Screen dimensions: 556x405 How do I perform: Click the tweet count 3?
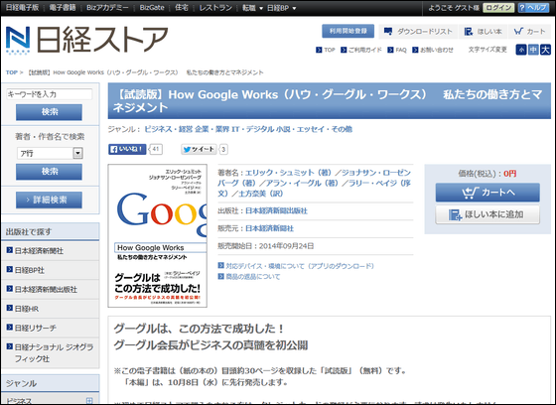click(223, 149)
